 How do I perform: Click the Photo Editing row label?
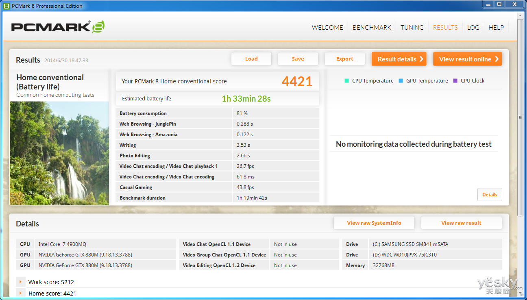pos(135,156)
